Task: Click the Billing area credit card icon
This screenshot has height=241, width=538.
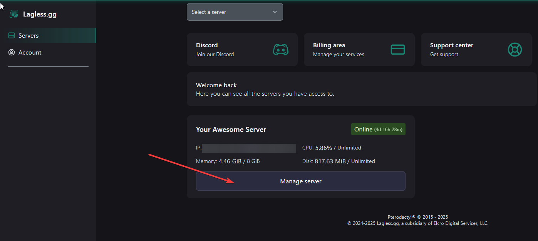Action: coord(397,50)
